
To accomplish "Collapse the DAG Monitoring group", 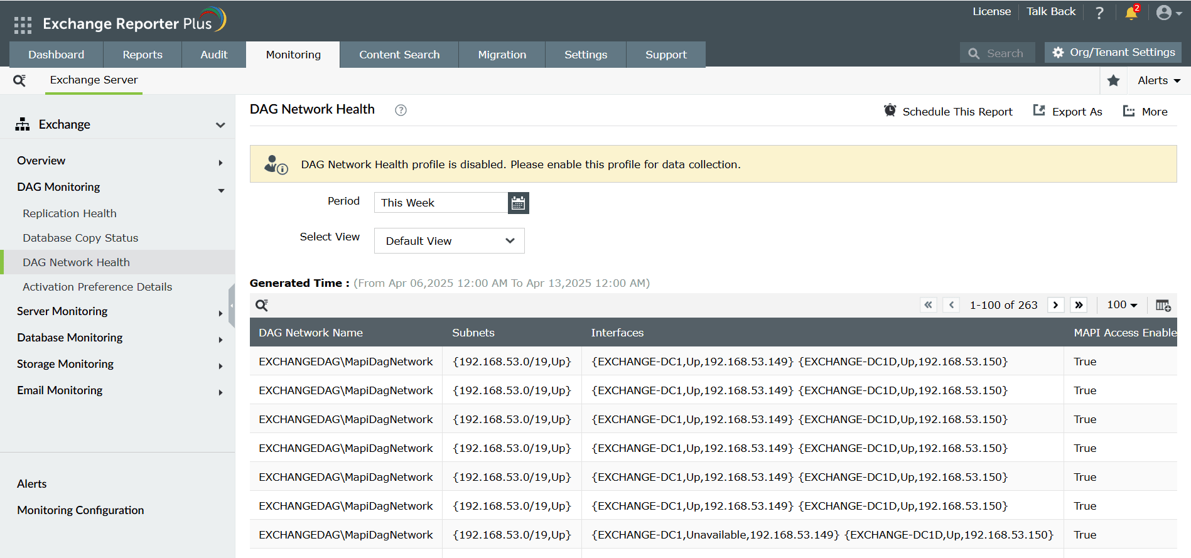I will [x=221, y=190].
